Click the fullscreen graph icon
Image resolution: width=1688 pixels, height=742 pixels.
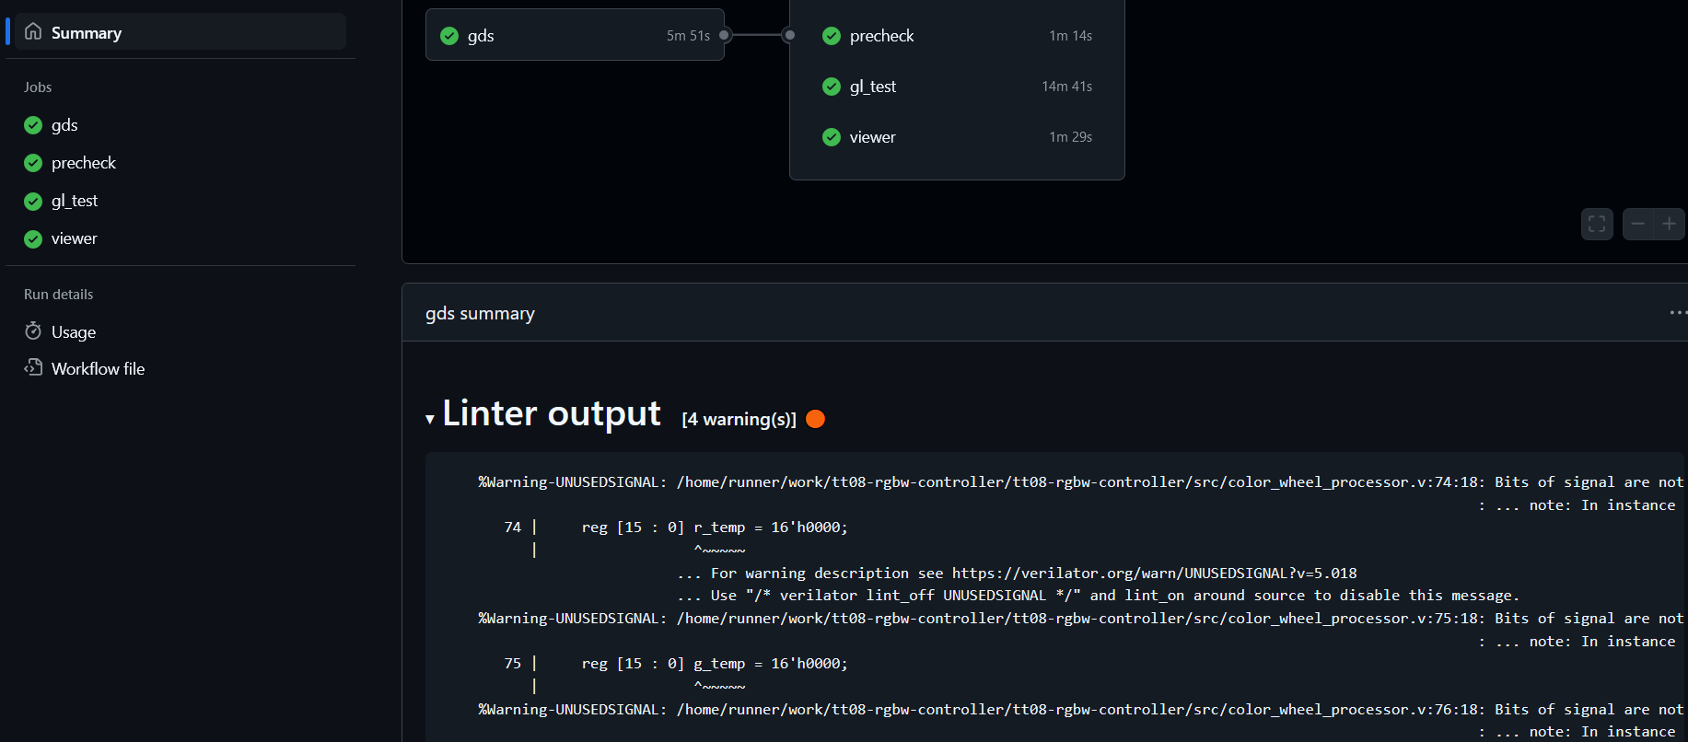(x=1597, y=224)
